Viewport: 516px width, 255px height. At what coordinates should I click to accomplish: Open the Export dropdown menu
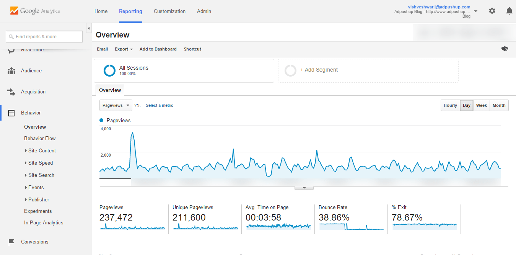(124, 49)
